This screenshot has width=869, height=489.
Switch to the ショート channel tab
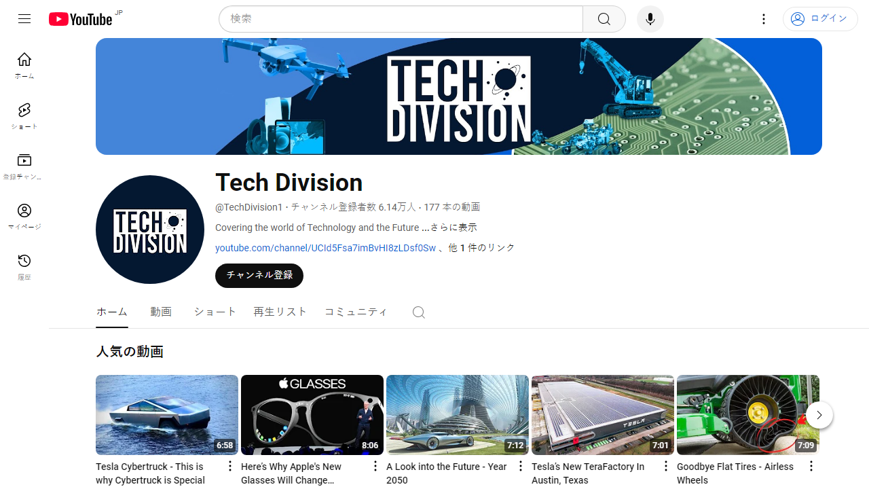[215, 312]
